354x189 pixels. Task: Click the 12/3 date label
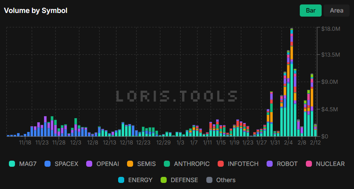pos(76,142)
